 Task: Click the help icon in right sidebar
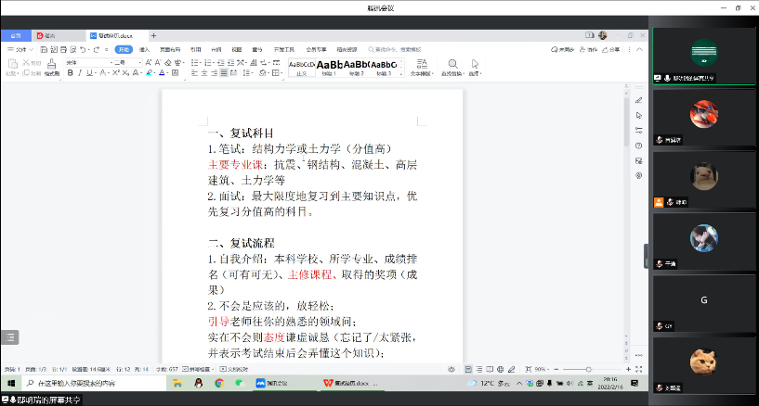(x=639, y=146)
